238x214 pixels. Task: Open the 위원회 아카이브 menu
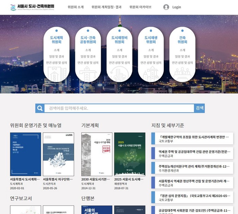tap(140, 7)
